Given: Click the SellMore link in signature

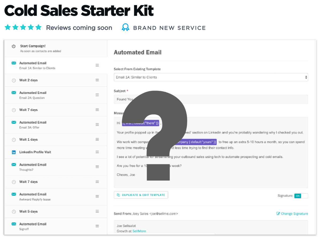Looking at the screenshot, I should (x=139, y=231).
